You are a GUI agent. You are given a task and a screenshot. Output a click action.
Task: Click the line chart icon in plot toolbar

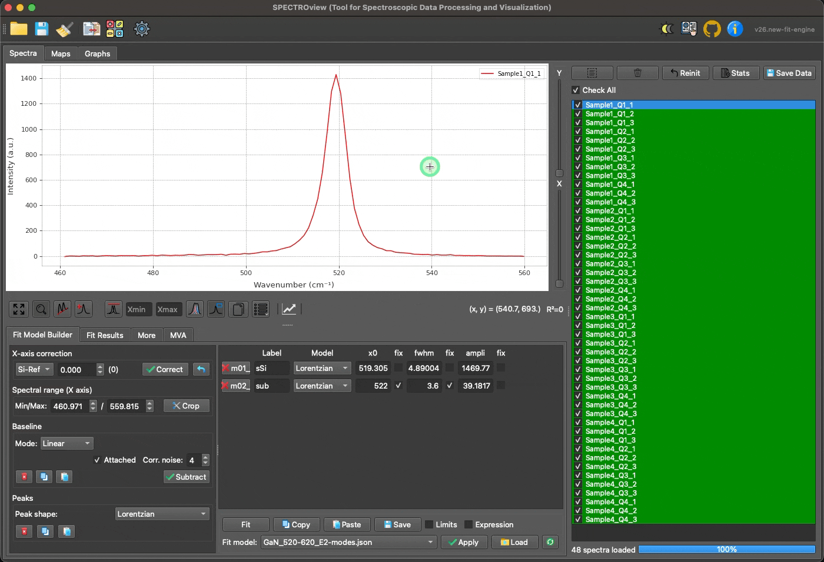[x=289, y=309]
